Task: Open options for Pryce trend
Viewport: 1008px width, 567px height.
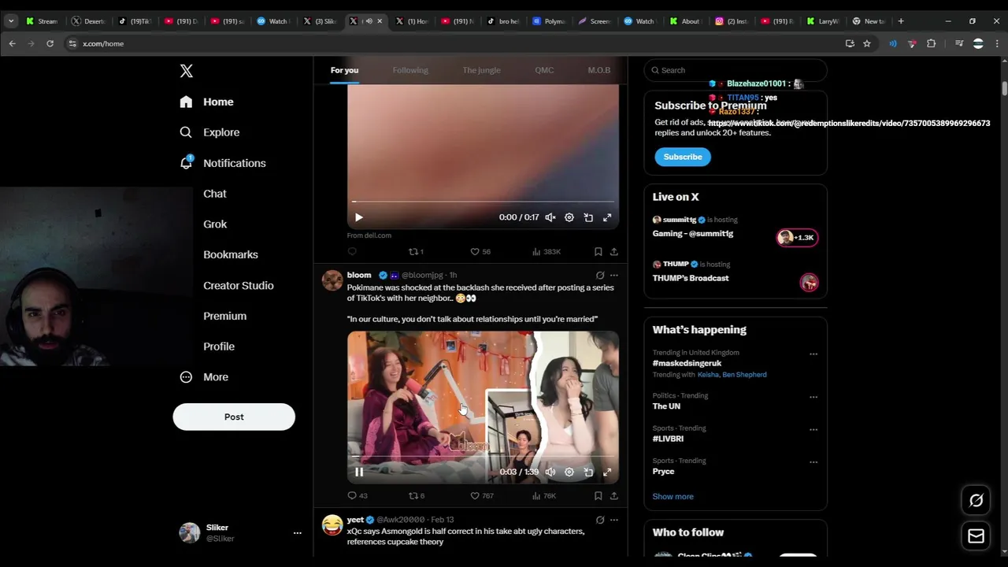Action: coord(813,462)
